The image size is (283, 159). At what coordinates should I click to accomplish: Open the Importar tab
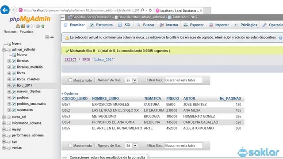(218, 25)
